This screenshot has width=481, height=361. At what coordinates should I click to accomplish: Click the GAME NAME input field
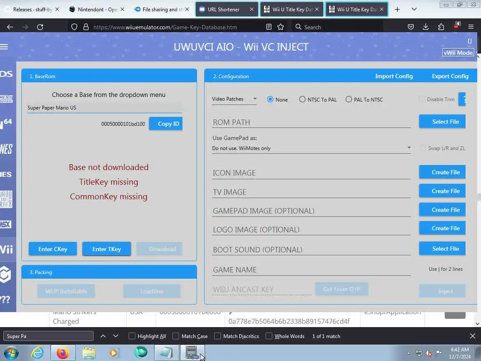click(311, 270)
